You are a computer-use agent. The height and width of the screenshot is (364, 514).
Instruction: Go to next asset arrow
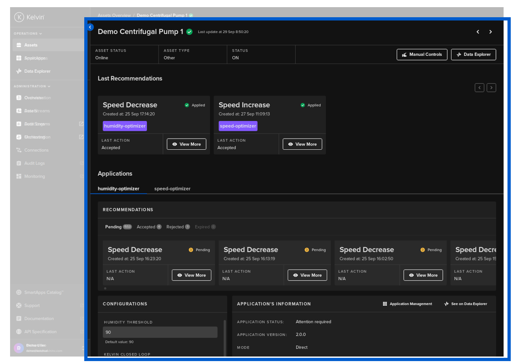[x=490, y=32]
